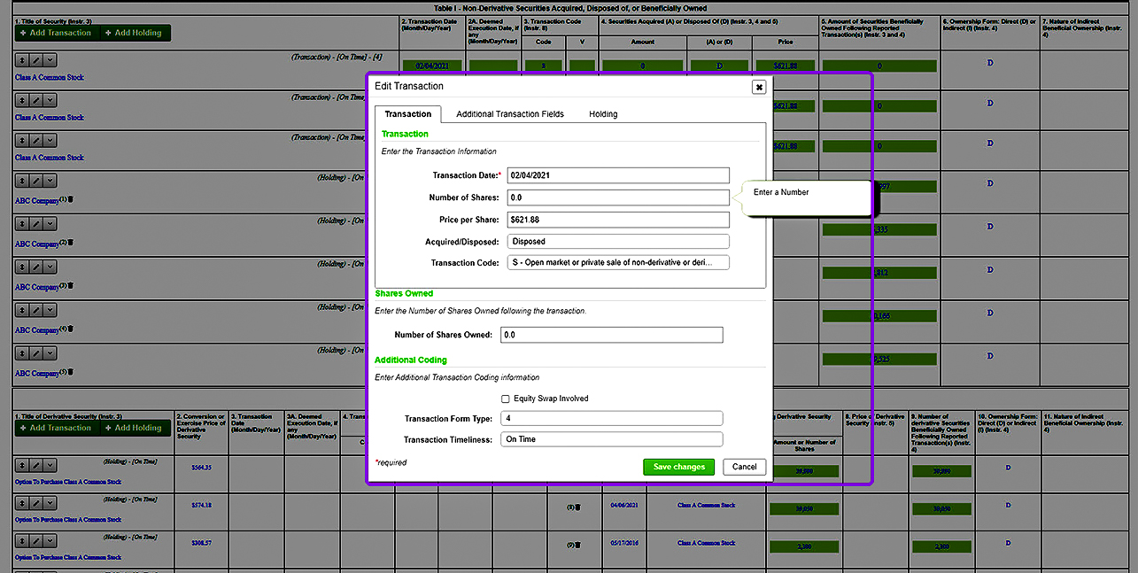This screenshot has height=573, width=1138.
Task: Open the ABC Company (3) security link
Action: tap(36, 287)
